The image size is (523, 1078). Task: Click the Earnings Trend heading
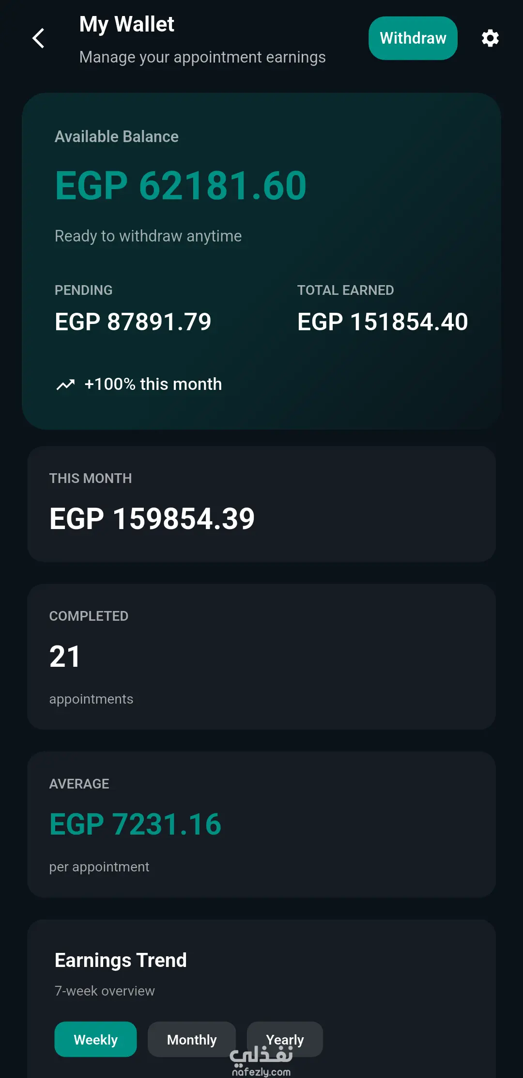[121, 960]
